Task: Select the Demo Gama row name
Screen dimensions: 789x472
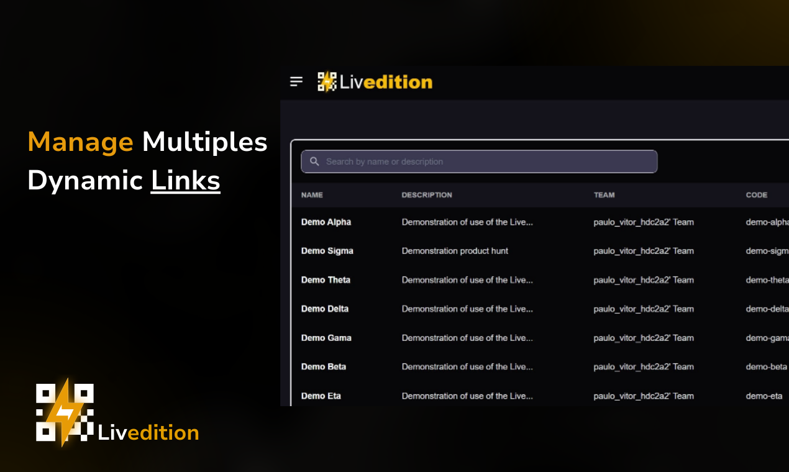Action: click(326, 338)
